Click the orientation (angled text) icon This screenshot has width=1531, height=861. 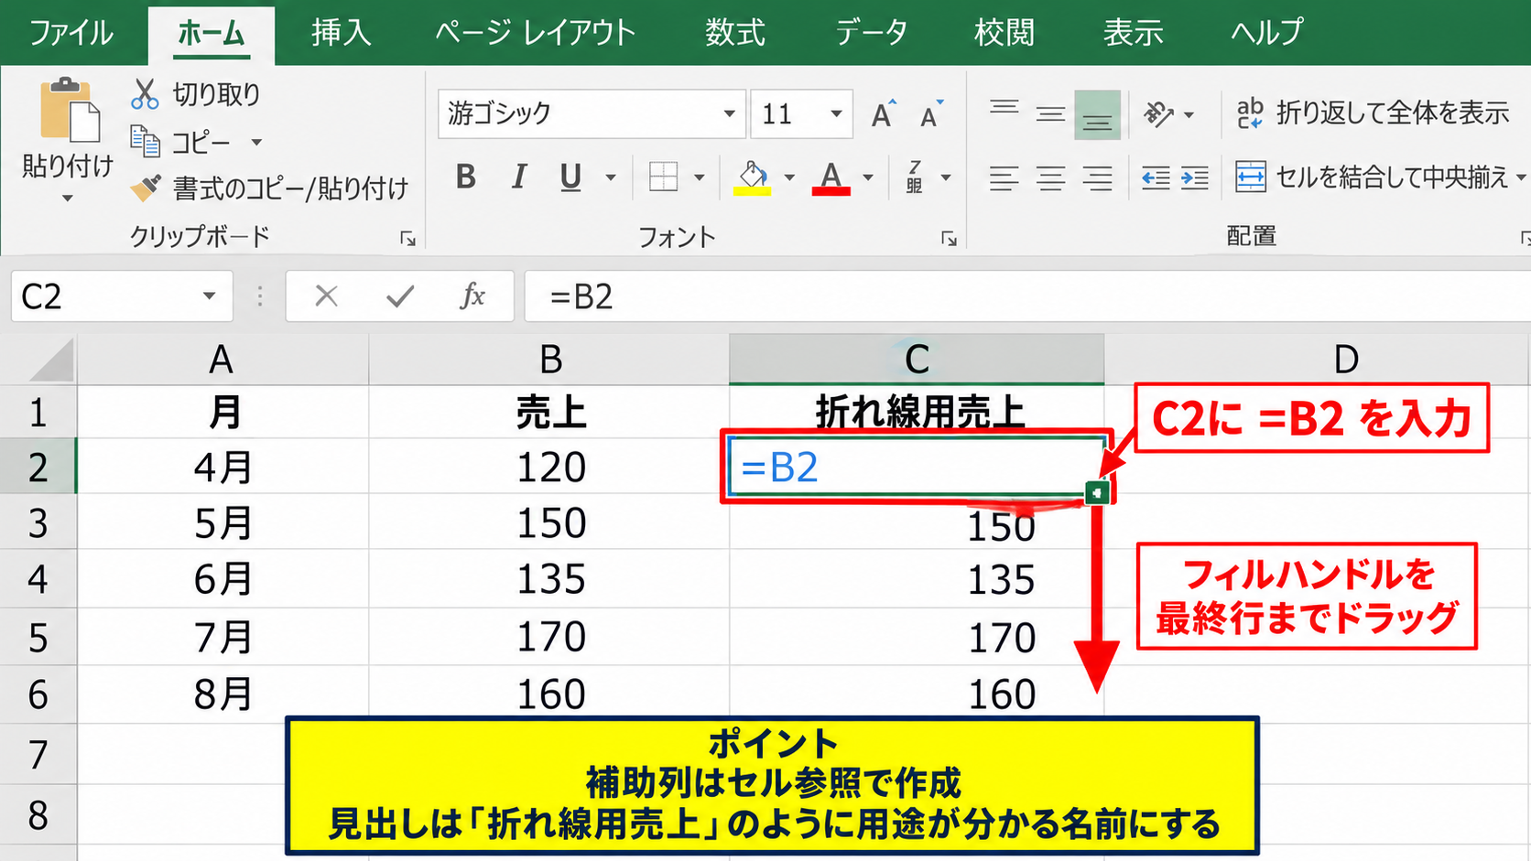1159,114
